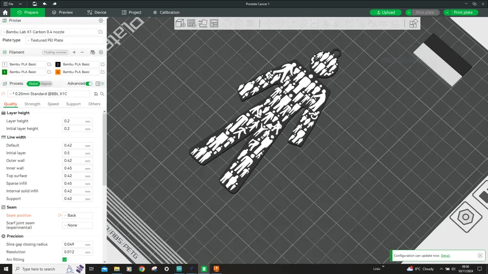The width and height of the screenshot is (488, 274).
Task: Open the Plate type dropdown
Action: click(x=65, y=40)
